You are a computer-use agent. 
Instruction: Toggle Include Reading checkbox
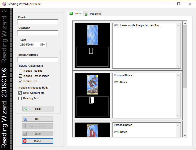coord(20,71)
